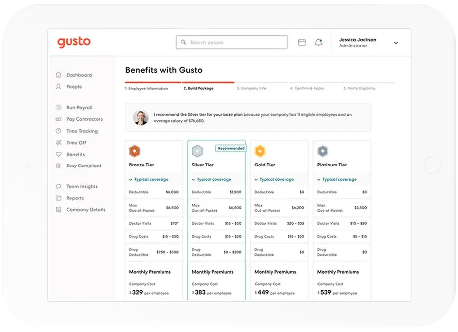Click Silver deductible value $1,500
This screenshot has width=458, height=332.
pyautogui.click(x=235, y=192)
